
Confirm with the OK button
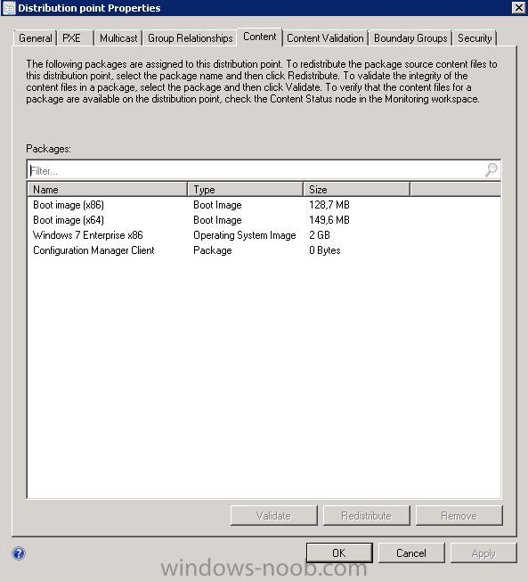339,552
